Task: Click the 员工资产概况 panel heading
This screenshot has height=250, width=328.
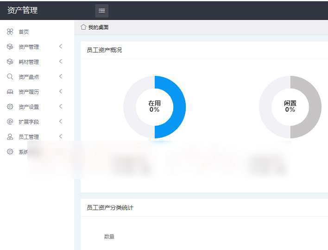Action: [104, 50]
